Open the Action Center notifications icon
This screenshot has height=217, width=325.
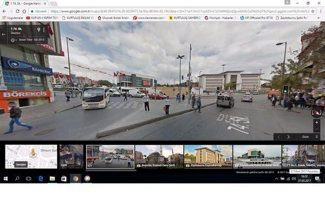pos(317,178)
